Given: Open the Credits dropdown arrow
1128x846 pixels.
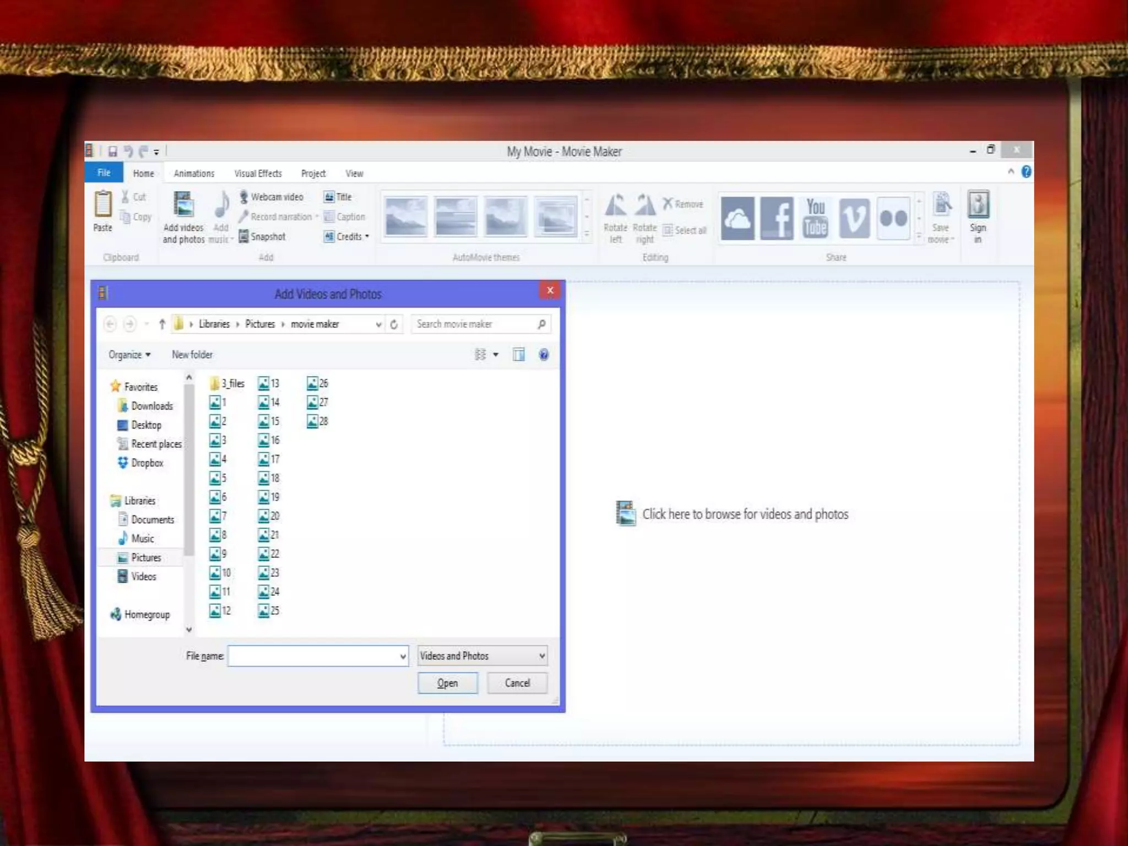Looking at the screenshot, I should (x=367, y=237).
